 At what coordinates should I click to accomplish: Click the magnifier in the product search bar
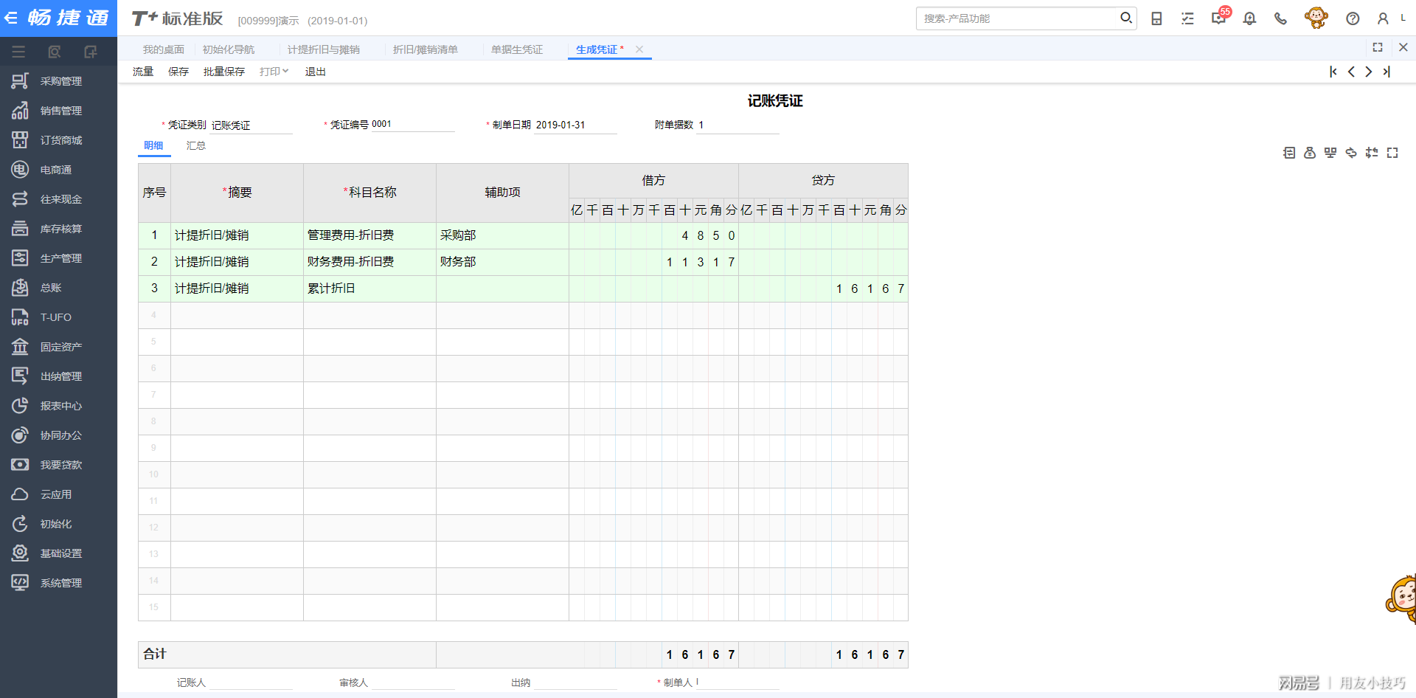[x=1126, y=18]
